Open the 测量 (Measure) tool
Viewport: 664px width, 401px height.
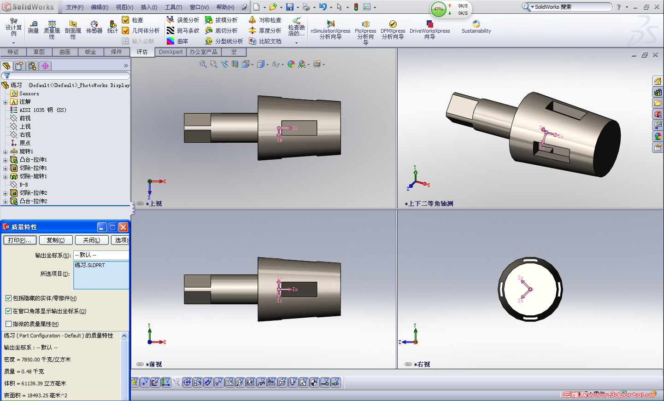point(33,27)
